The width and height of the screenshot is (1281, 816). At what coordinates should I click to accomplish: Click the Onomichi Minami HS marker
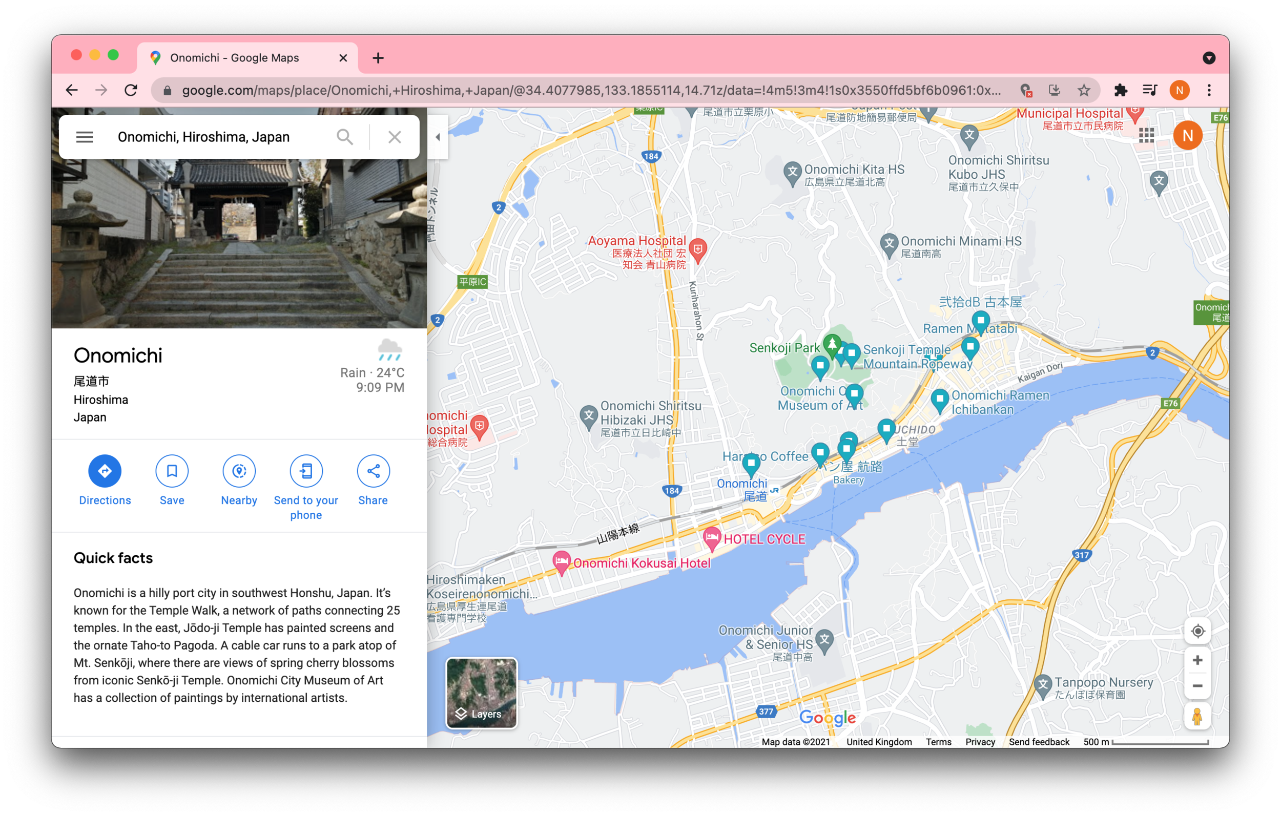pyautogui.click(x=889, y=246)
